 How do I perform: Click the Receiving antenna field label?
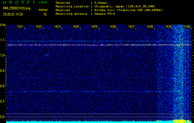71,14
